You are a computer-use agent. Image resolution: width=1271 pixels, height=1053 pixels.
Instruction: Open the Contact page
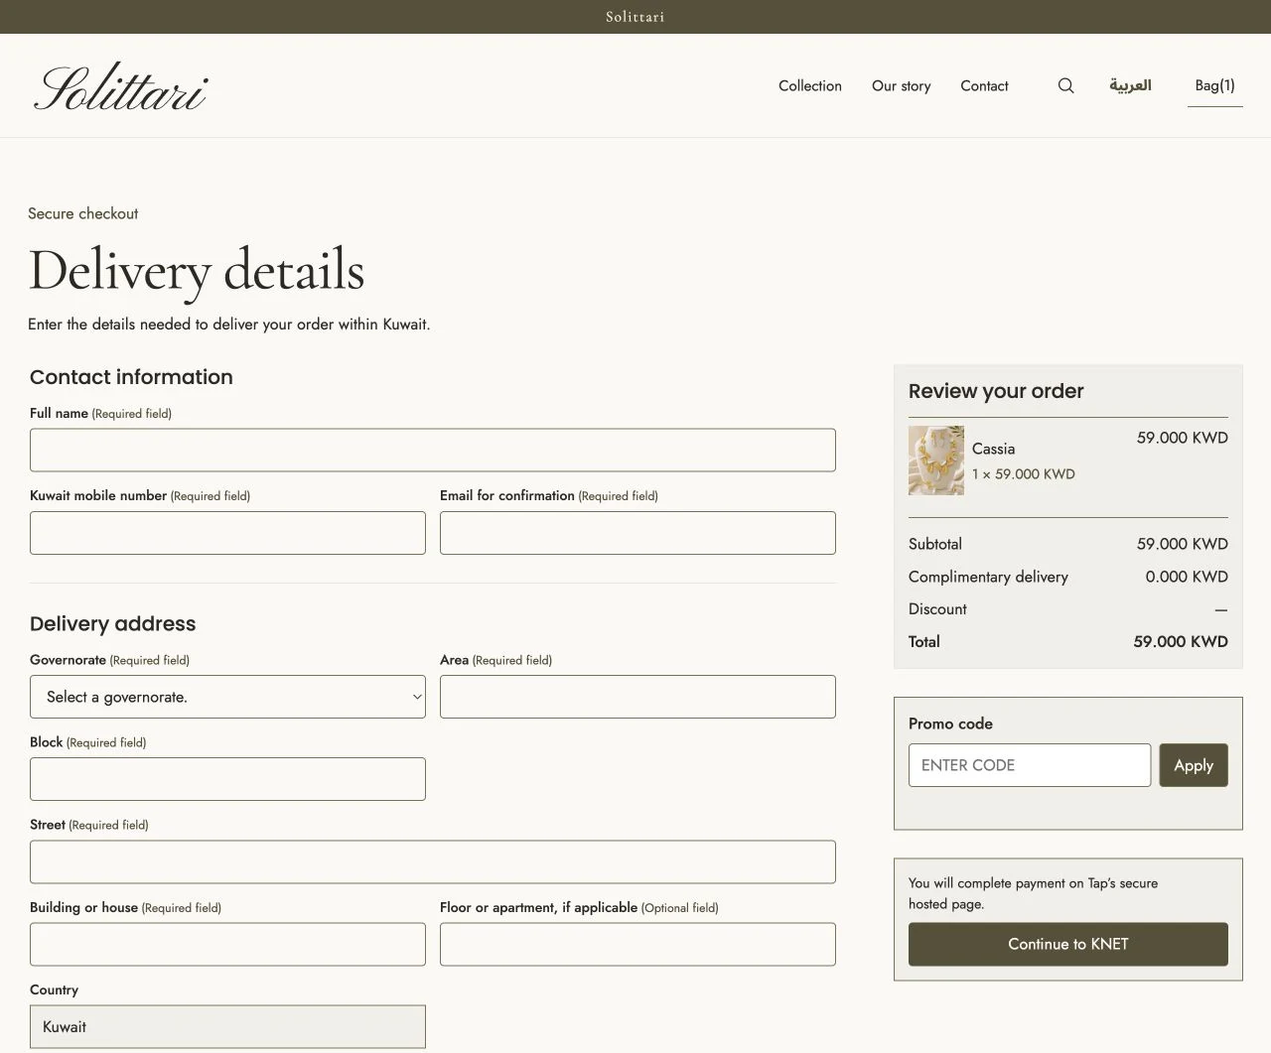click(x=984, y=85)
